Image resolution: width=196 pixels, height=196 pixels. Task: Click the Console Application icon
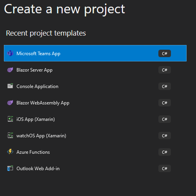(x=10, y=86)
